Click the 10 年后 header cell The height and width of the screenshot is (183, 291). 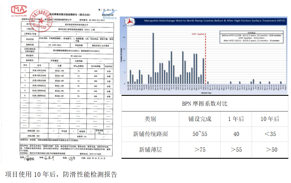270,119
